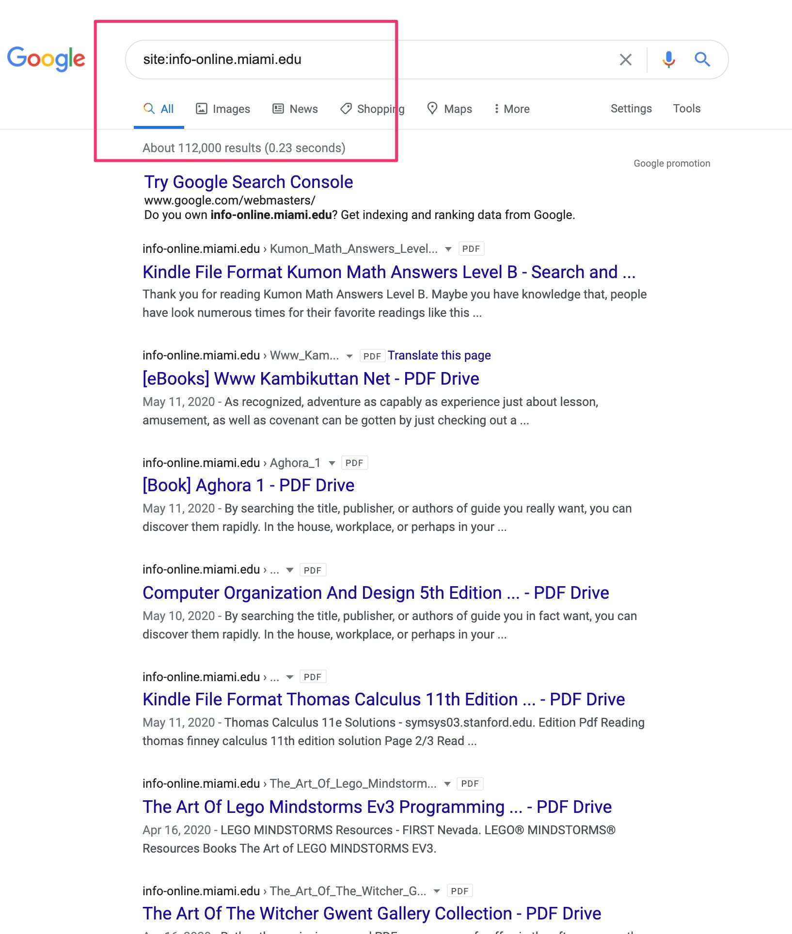
Task: Expand the dropdown arrow for Computer Organization result
Action: click(290, 570)
